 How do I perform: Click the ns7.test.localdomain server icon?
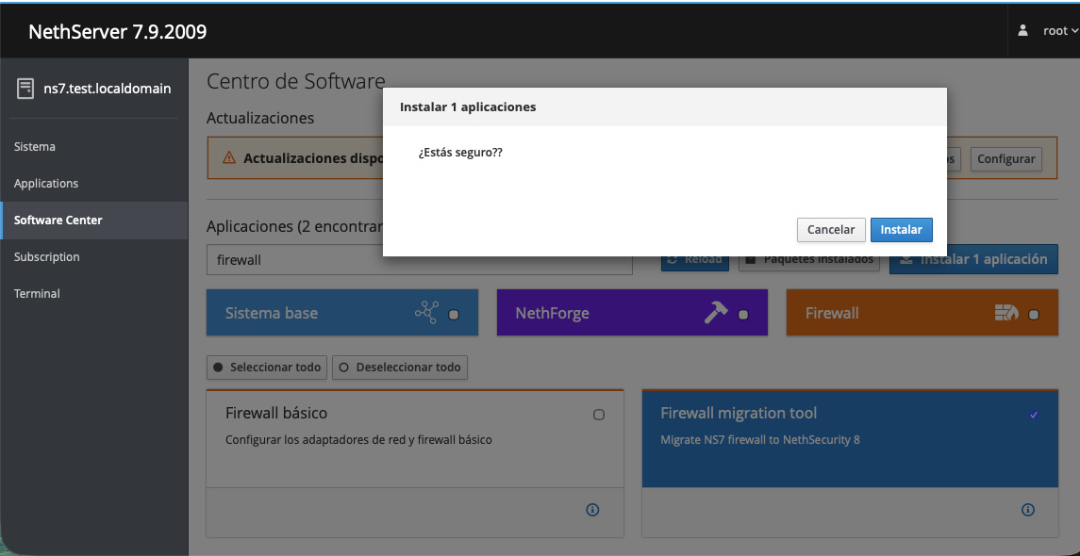tap(25, 89)
